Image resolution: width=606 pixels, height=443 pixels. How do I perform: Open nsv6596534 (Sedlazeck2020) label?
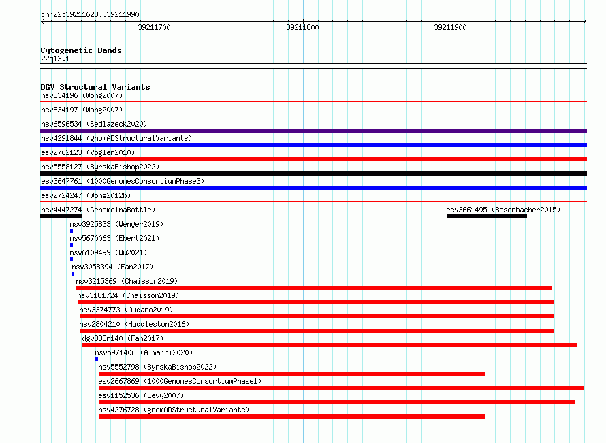pyautogui.click(x=94, y=124)
